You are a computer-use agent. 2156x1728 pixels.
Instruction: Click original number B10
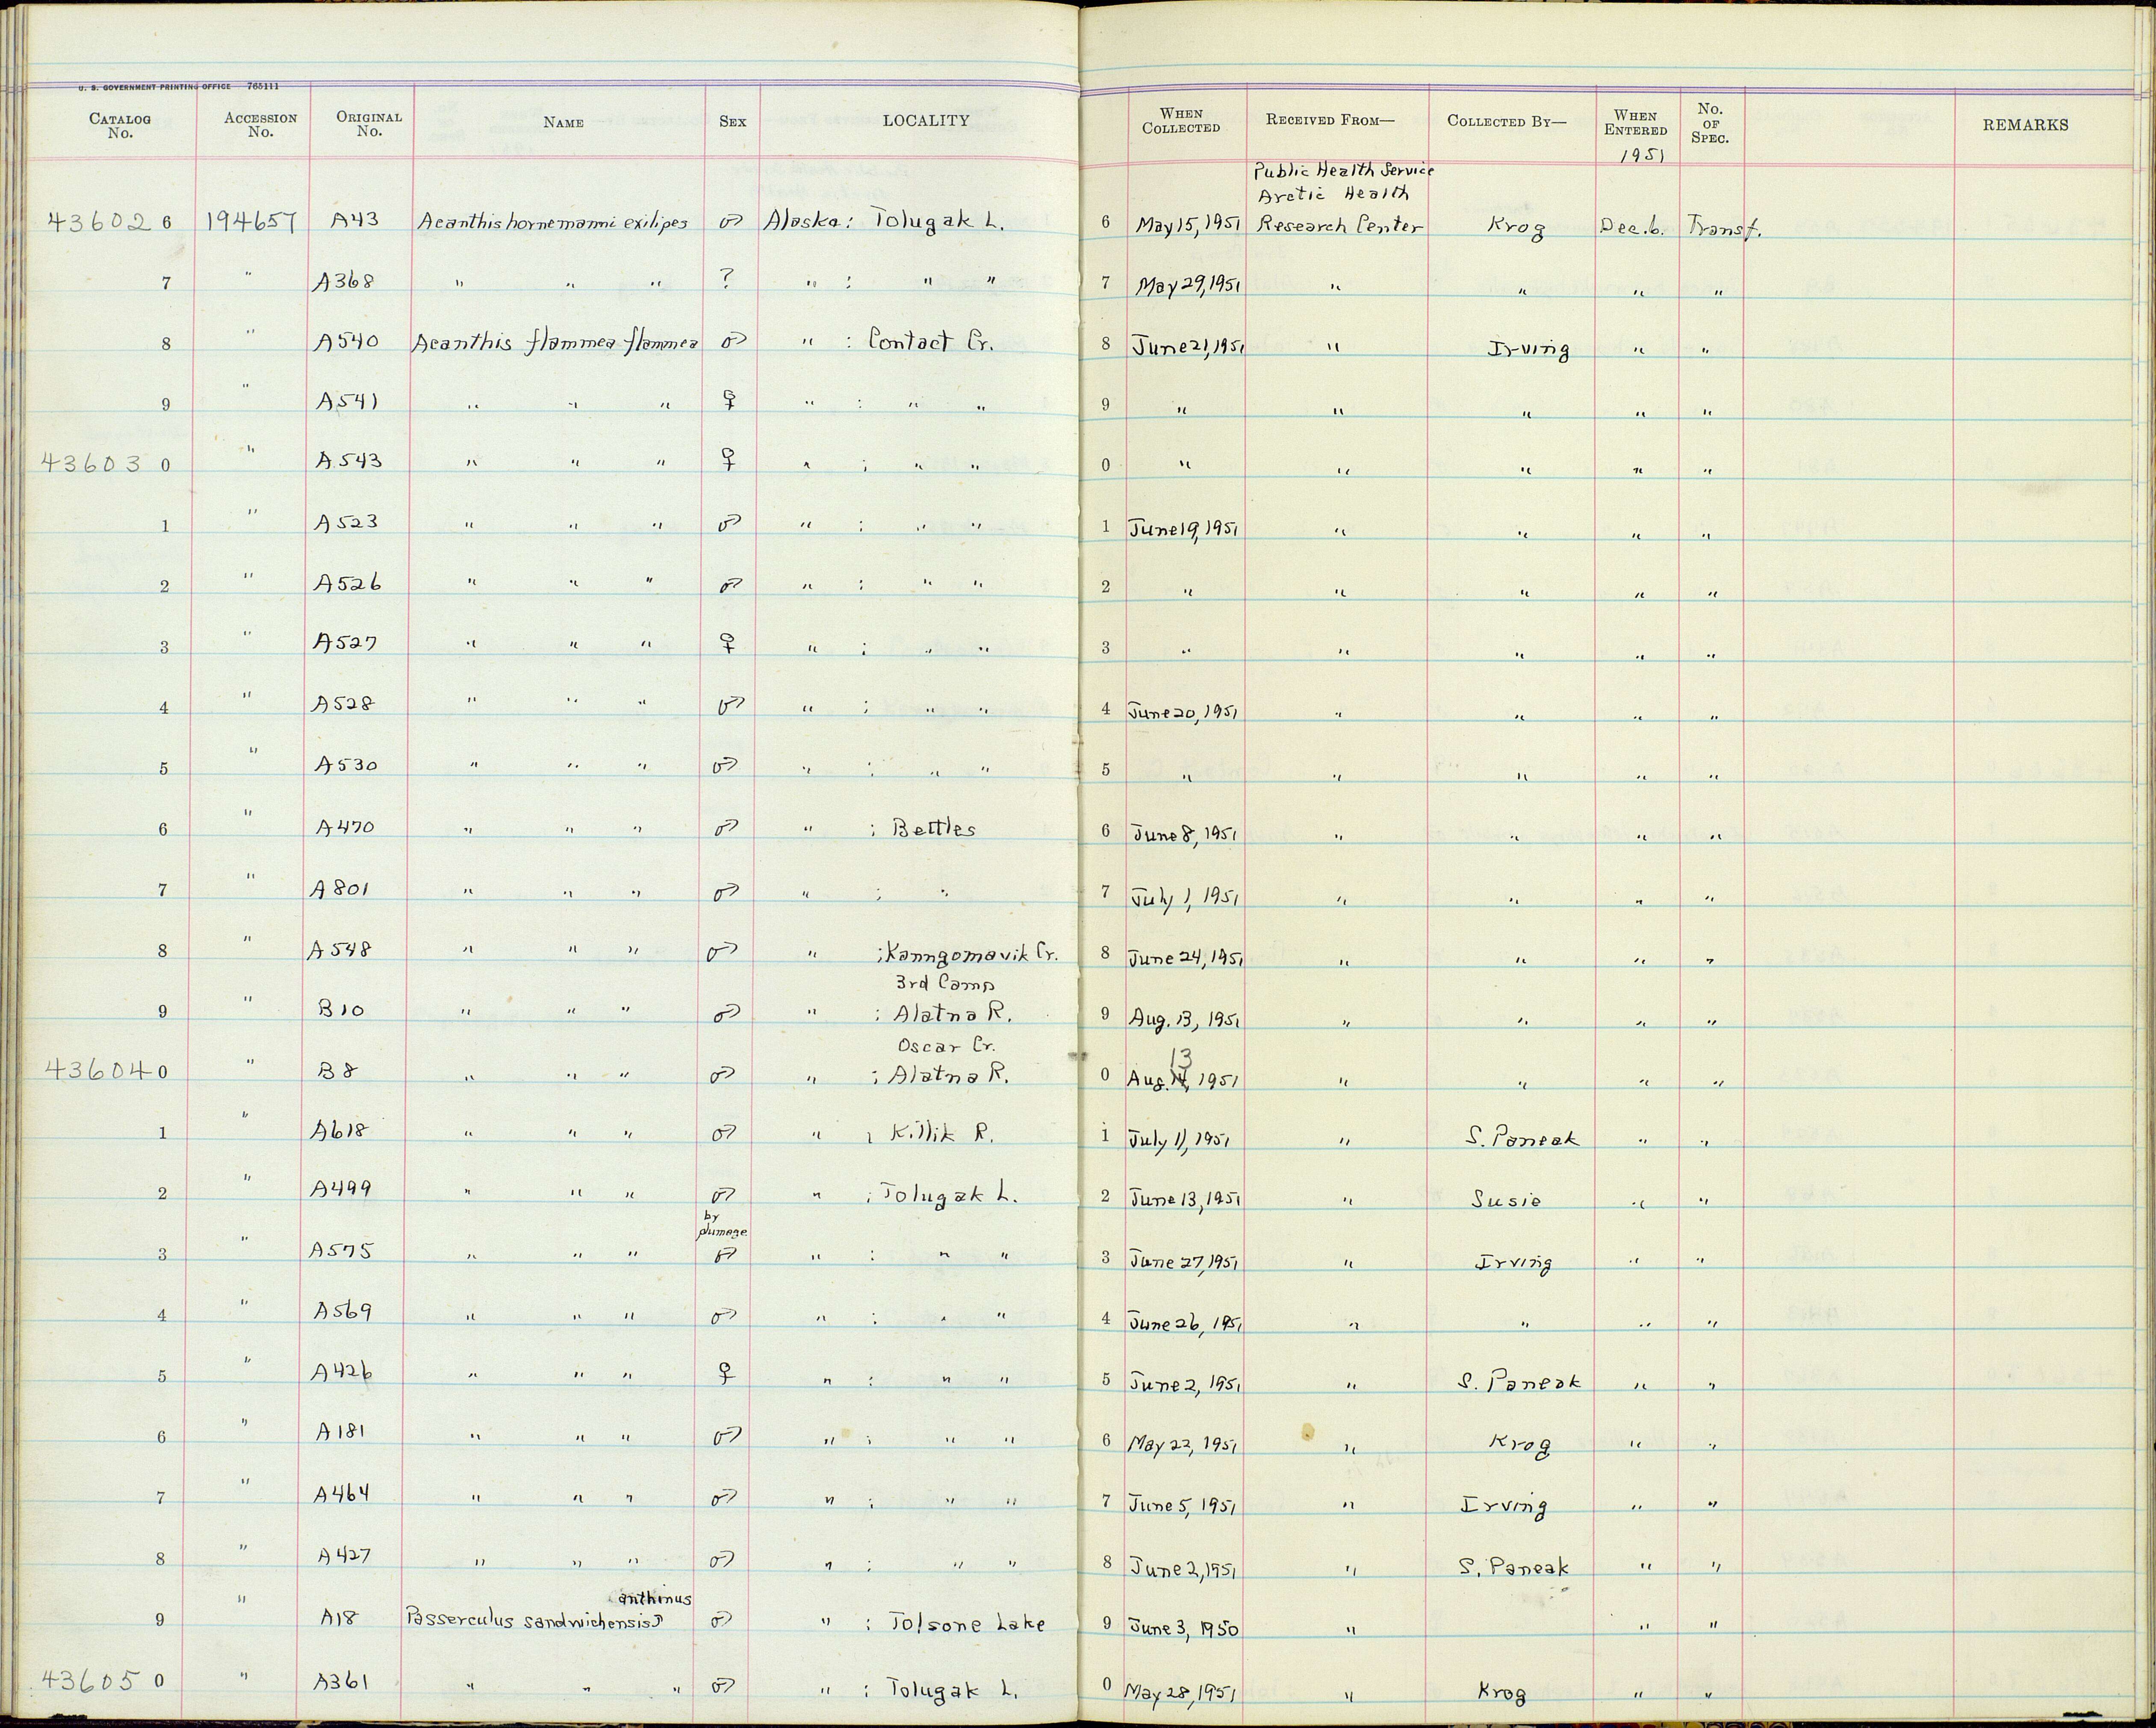[x=341, y=1011]
